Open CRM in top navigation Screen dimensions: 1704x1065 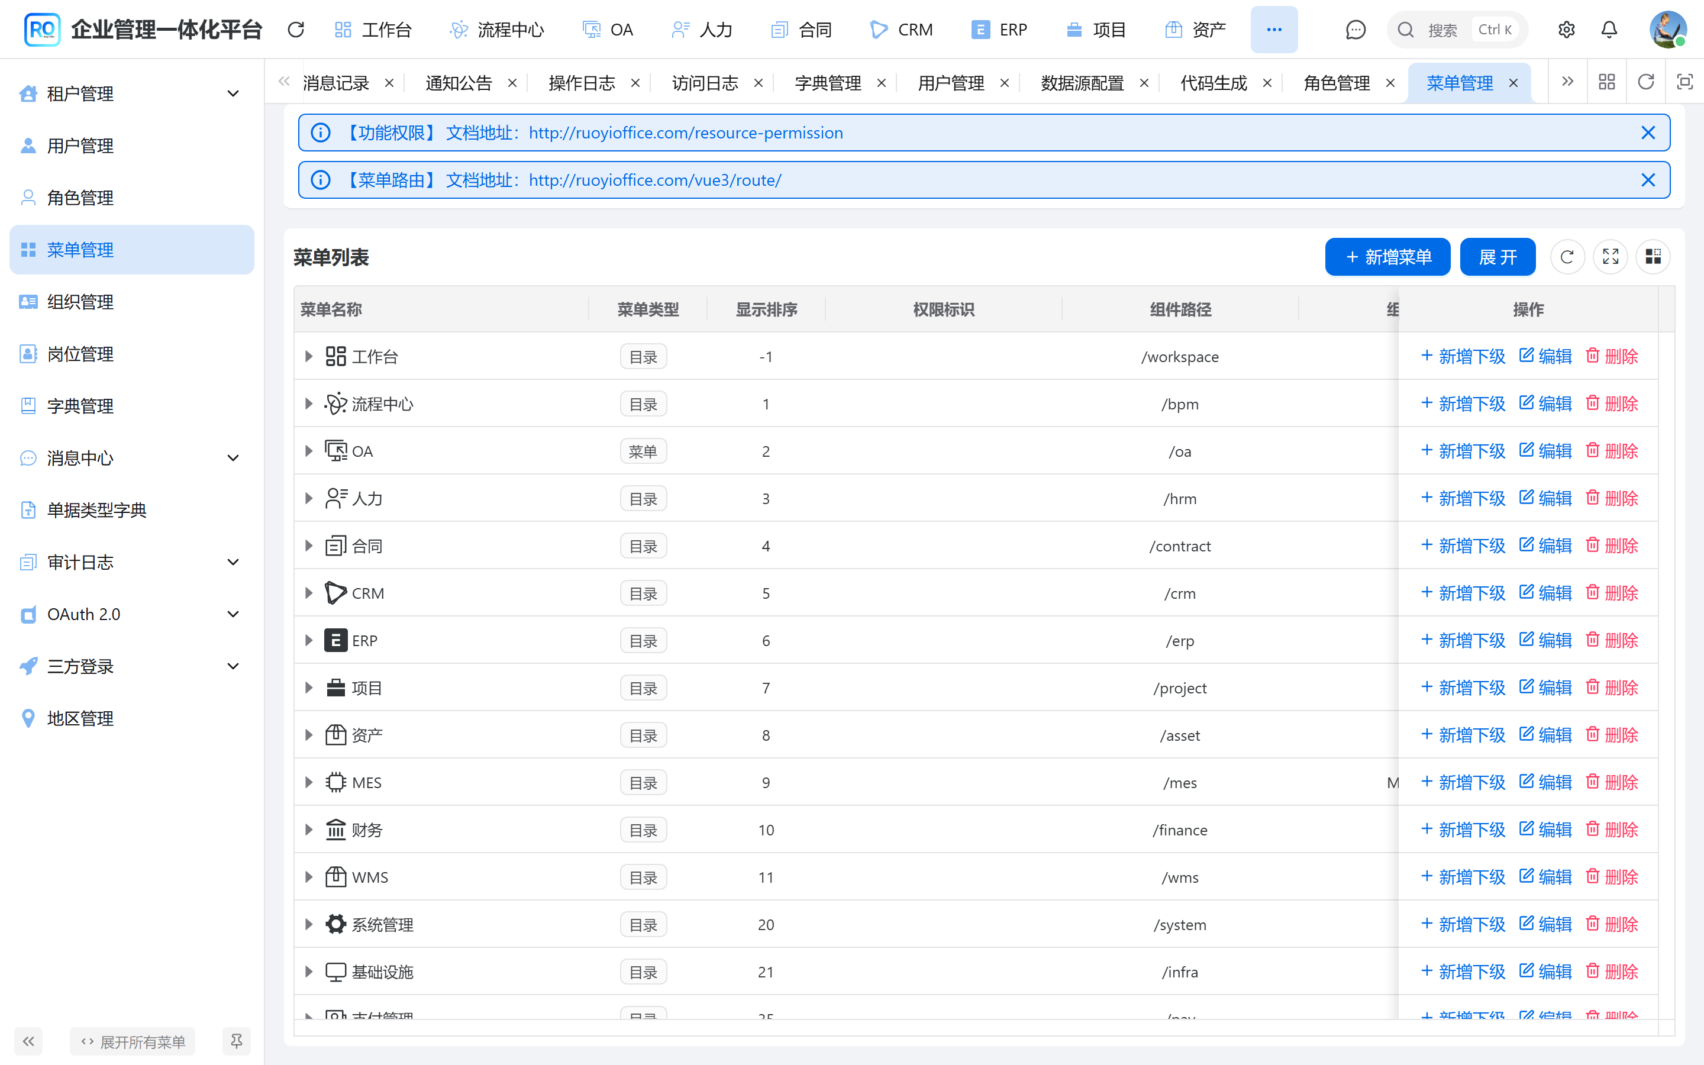point(902,30)
